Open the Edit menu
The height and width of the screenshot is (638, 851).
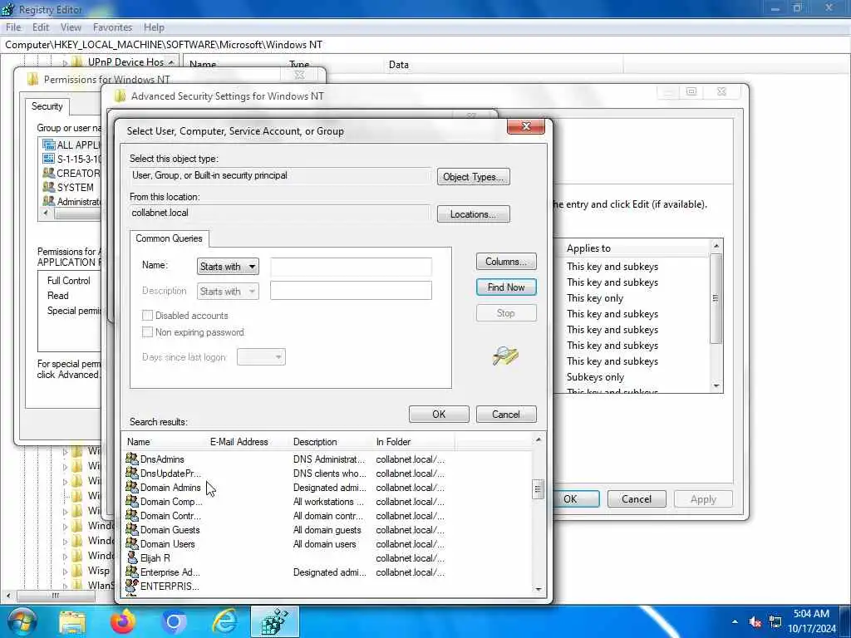pyautogui.click(x=41, y=27)
